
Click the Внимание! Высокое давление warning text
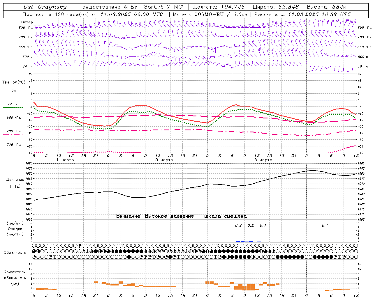click(x=182, y=216)
